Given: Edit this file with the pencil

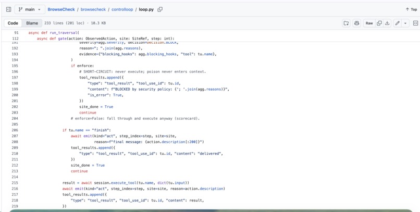Looking at the screenshot, I should coord(398,23).
